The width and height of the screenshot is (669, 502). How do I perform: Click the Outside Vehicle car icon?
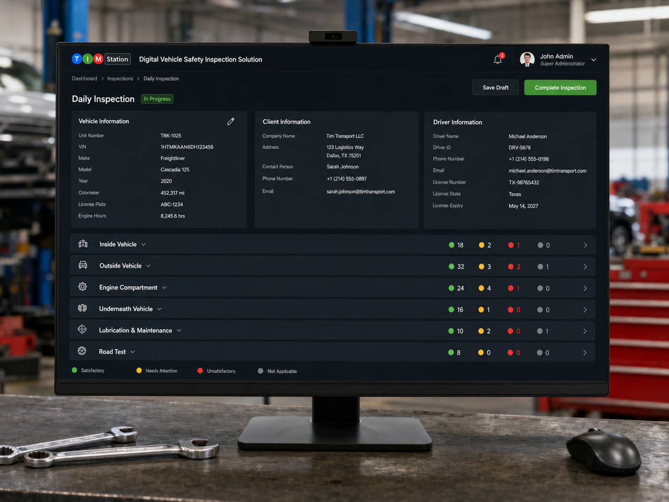coord(83,265)
